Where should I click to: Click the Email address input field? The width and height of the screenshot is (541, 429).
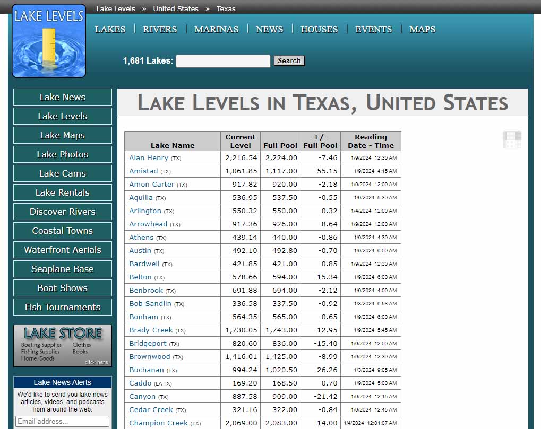tap(63, 422)
